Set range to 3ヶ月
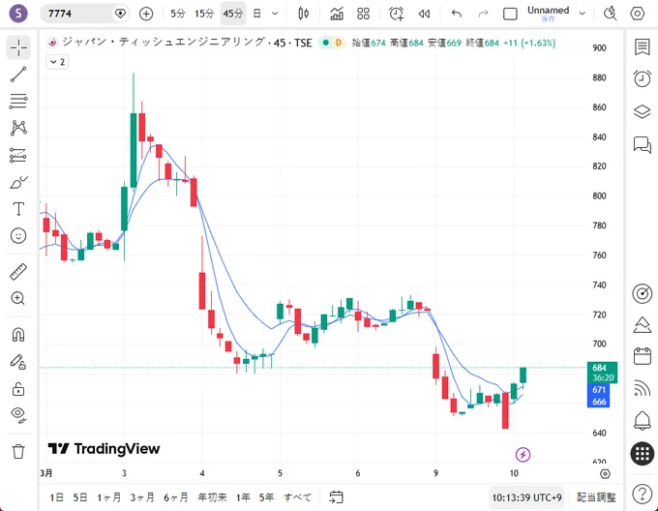 click(142, 497)
